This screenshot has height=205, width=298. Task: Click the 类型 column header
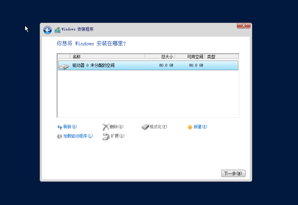click(x=222, y=57)
